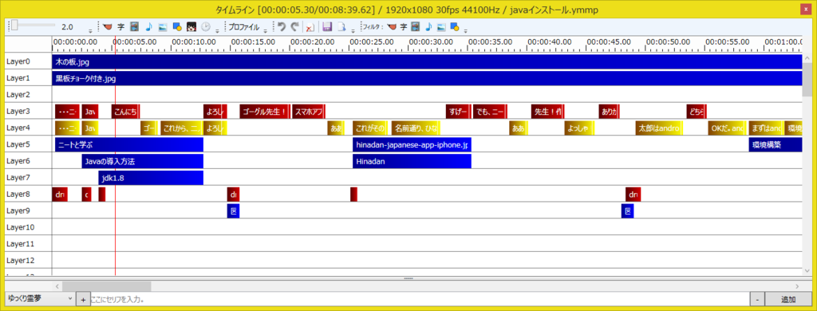Click the right arrow of the horizontal scrollbar
The width and height of the screenshot is (817, 311).
coord(797,286)
